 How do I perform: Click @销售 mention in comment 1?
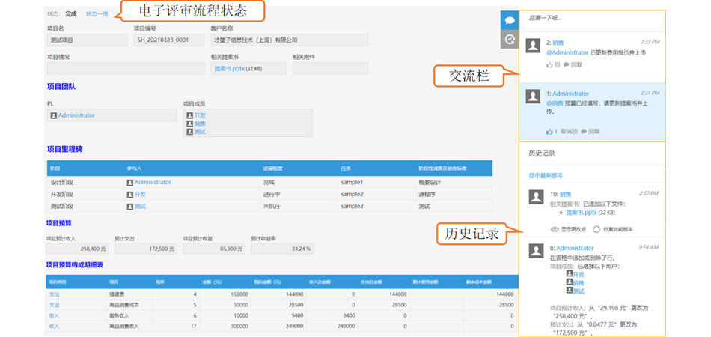555,103
